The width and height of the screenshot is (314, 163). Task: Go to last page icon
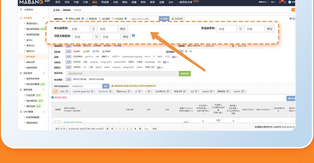point(140,129)
